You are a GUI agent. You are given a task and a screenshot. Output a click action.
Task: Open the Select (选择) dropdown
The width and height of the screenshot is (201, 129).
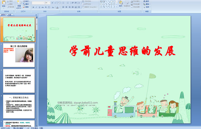(x=147, y=7)
